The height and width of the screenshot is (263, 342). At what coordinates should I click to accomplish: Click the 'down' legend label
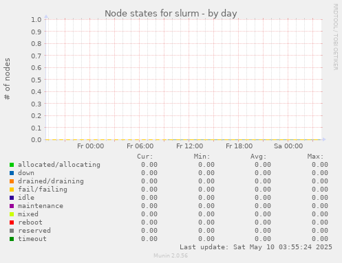pos(26,173)
